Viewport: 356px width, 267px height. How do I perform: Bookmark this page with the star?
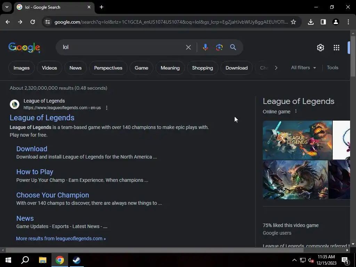coord(293,22)
